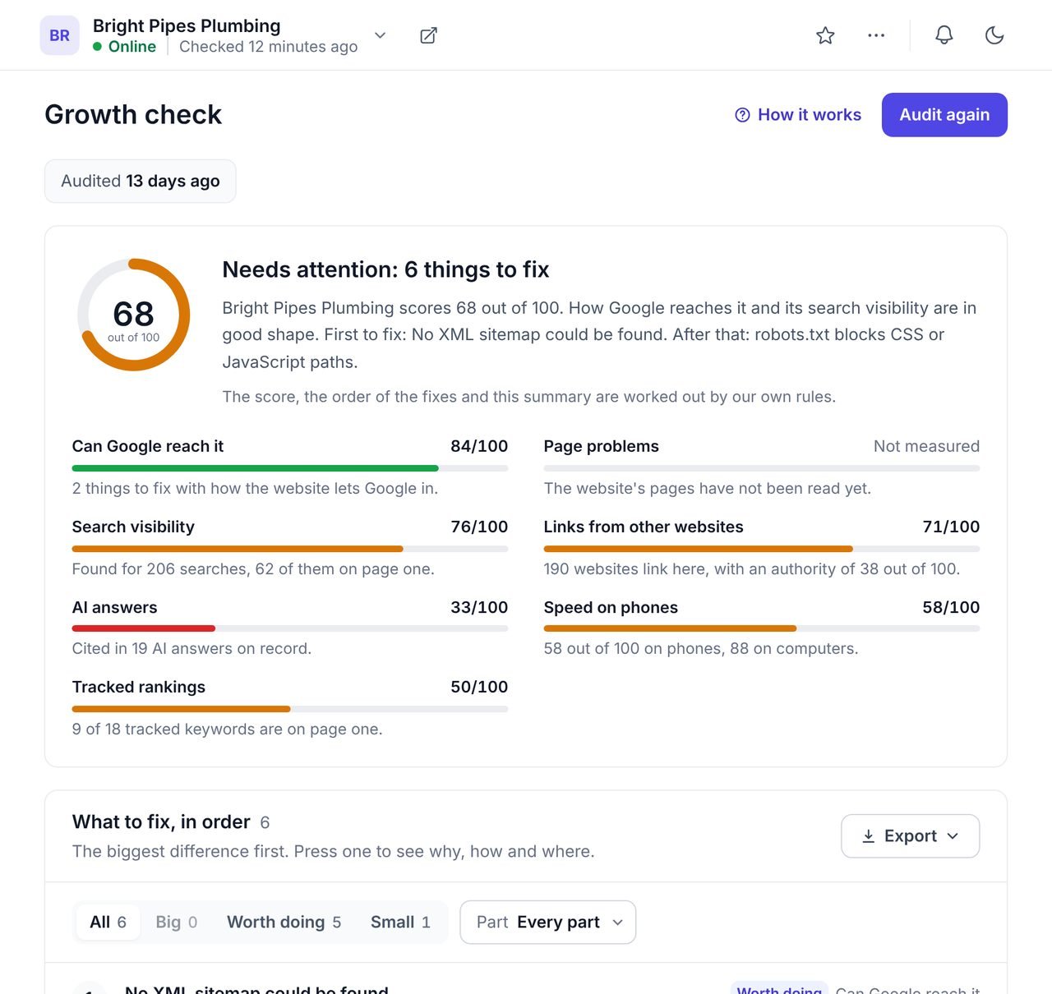Select the Big 0 filter tab
This screenshot has width=1052, height=994.
(177, 923)
